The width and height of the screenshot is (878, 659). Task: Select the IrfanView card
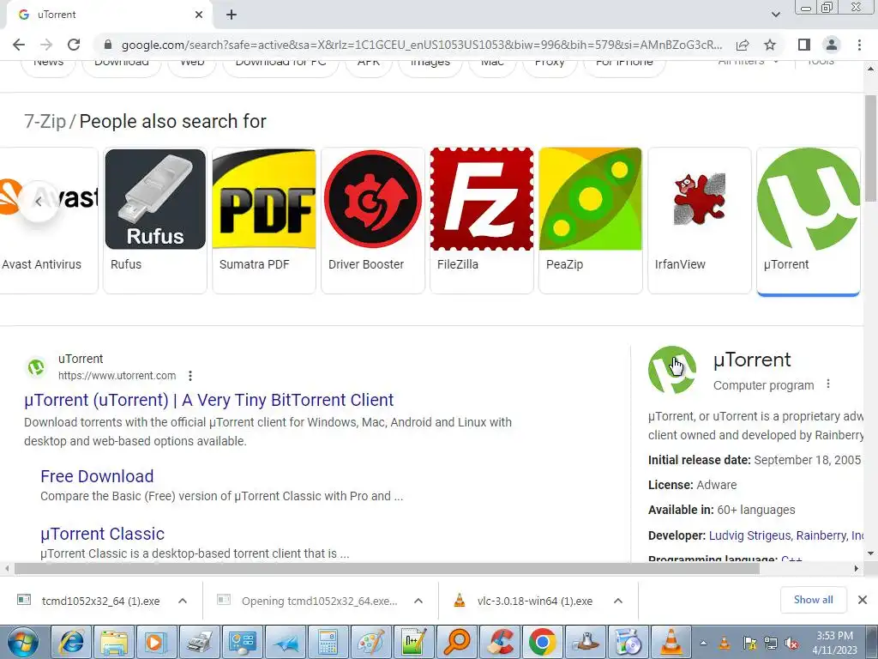[x=700, y=220]
